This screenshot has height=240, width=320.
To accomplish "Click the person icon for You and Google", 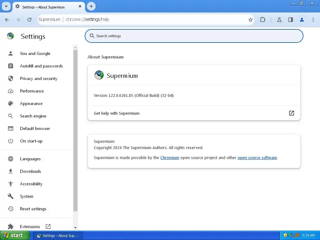I will 11,53.
